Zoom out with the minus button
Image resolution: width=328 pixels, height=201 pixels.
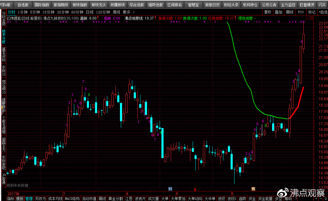point(321,199)
